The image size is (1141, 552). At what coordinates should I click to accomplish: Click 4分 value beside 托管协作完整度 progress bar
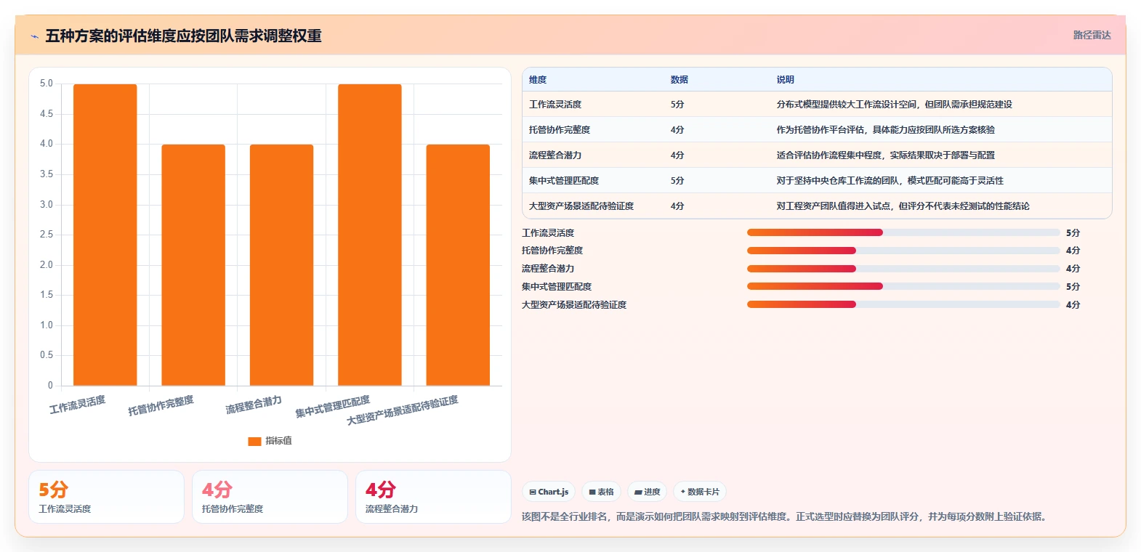(1073, 251)
